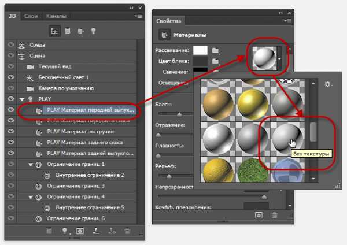The width and height of the screenshot is (347, 245).
Task: Choose the green grass material preset
Action: pyautogui.click(x=253, y=170)
